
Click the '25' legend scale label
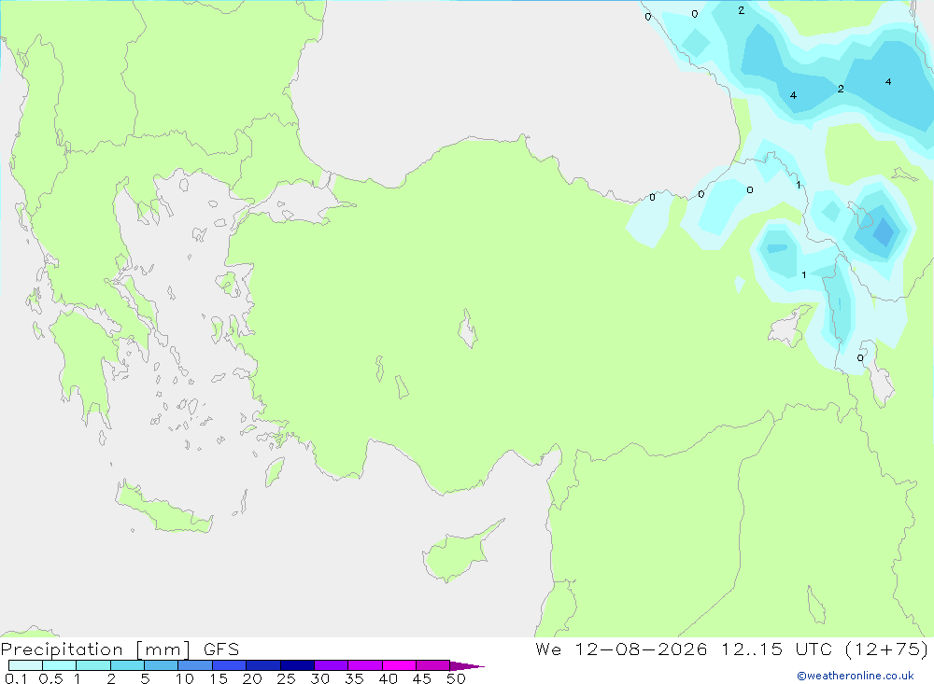(287, 678)
